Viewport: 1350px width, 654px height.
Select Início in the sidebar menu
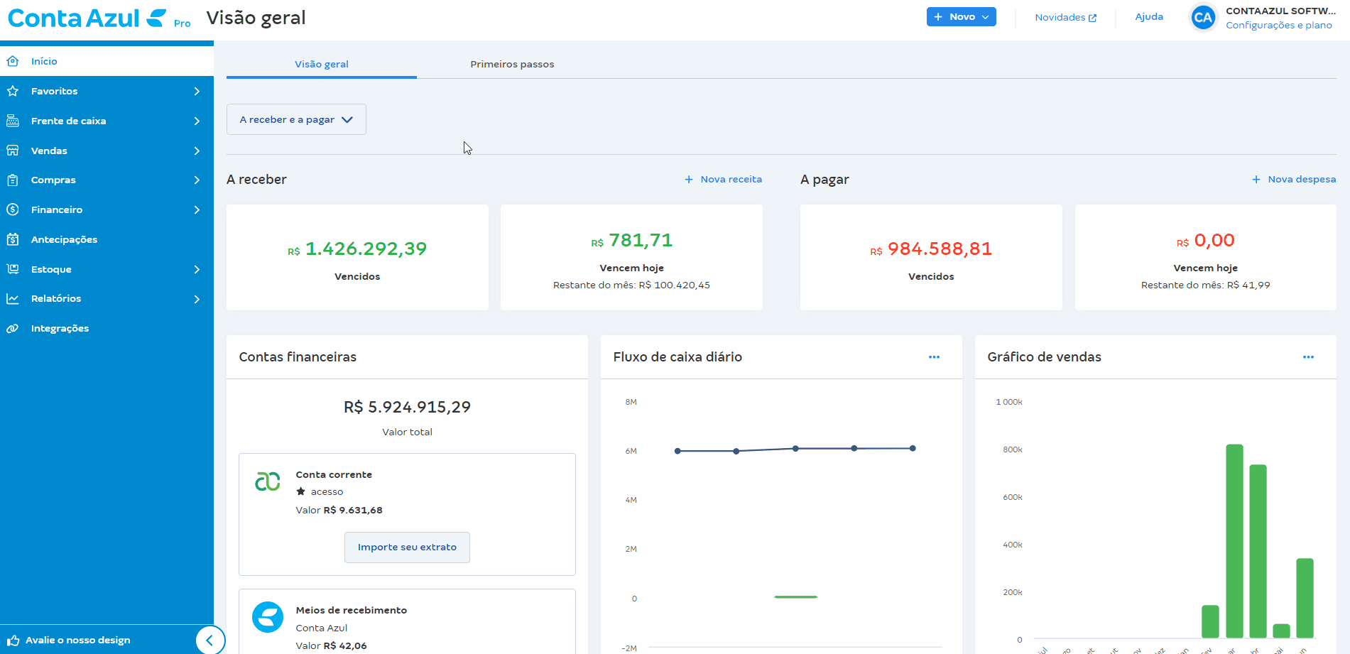click(x=107, y=61)
